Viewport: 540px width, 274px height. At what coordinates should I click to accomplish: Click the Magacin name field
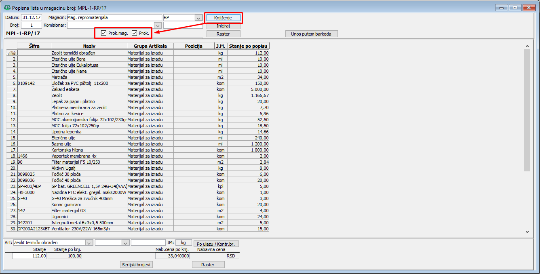pyautogui.click(x=114, y=18)
